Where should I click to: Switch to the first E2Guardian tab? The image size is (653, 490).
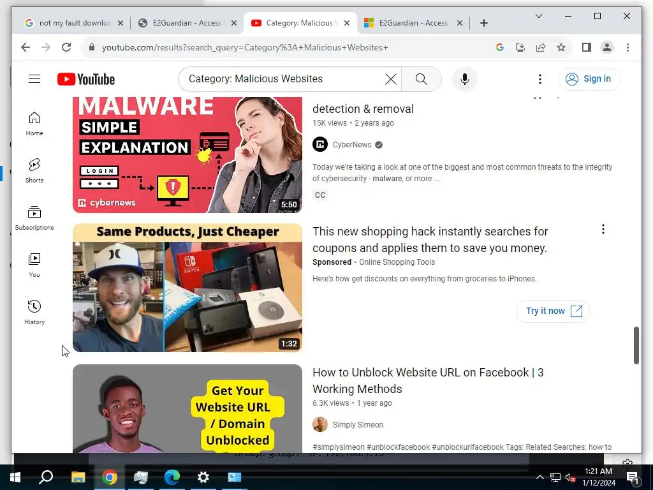[x=187, y=23]
